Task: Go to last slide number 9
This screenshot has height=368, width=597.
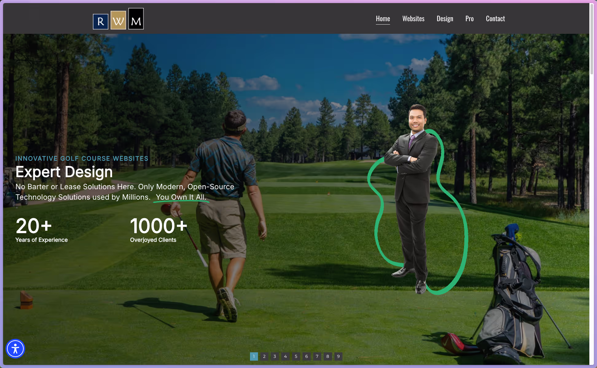Action: pos(338,356)
